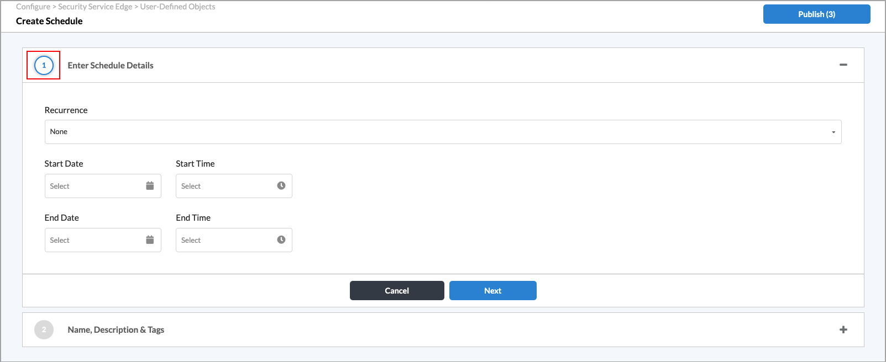Open the User-Defined Objects breadcrumb link
This screenshot has width=886, height=362.
point(178,6)
